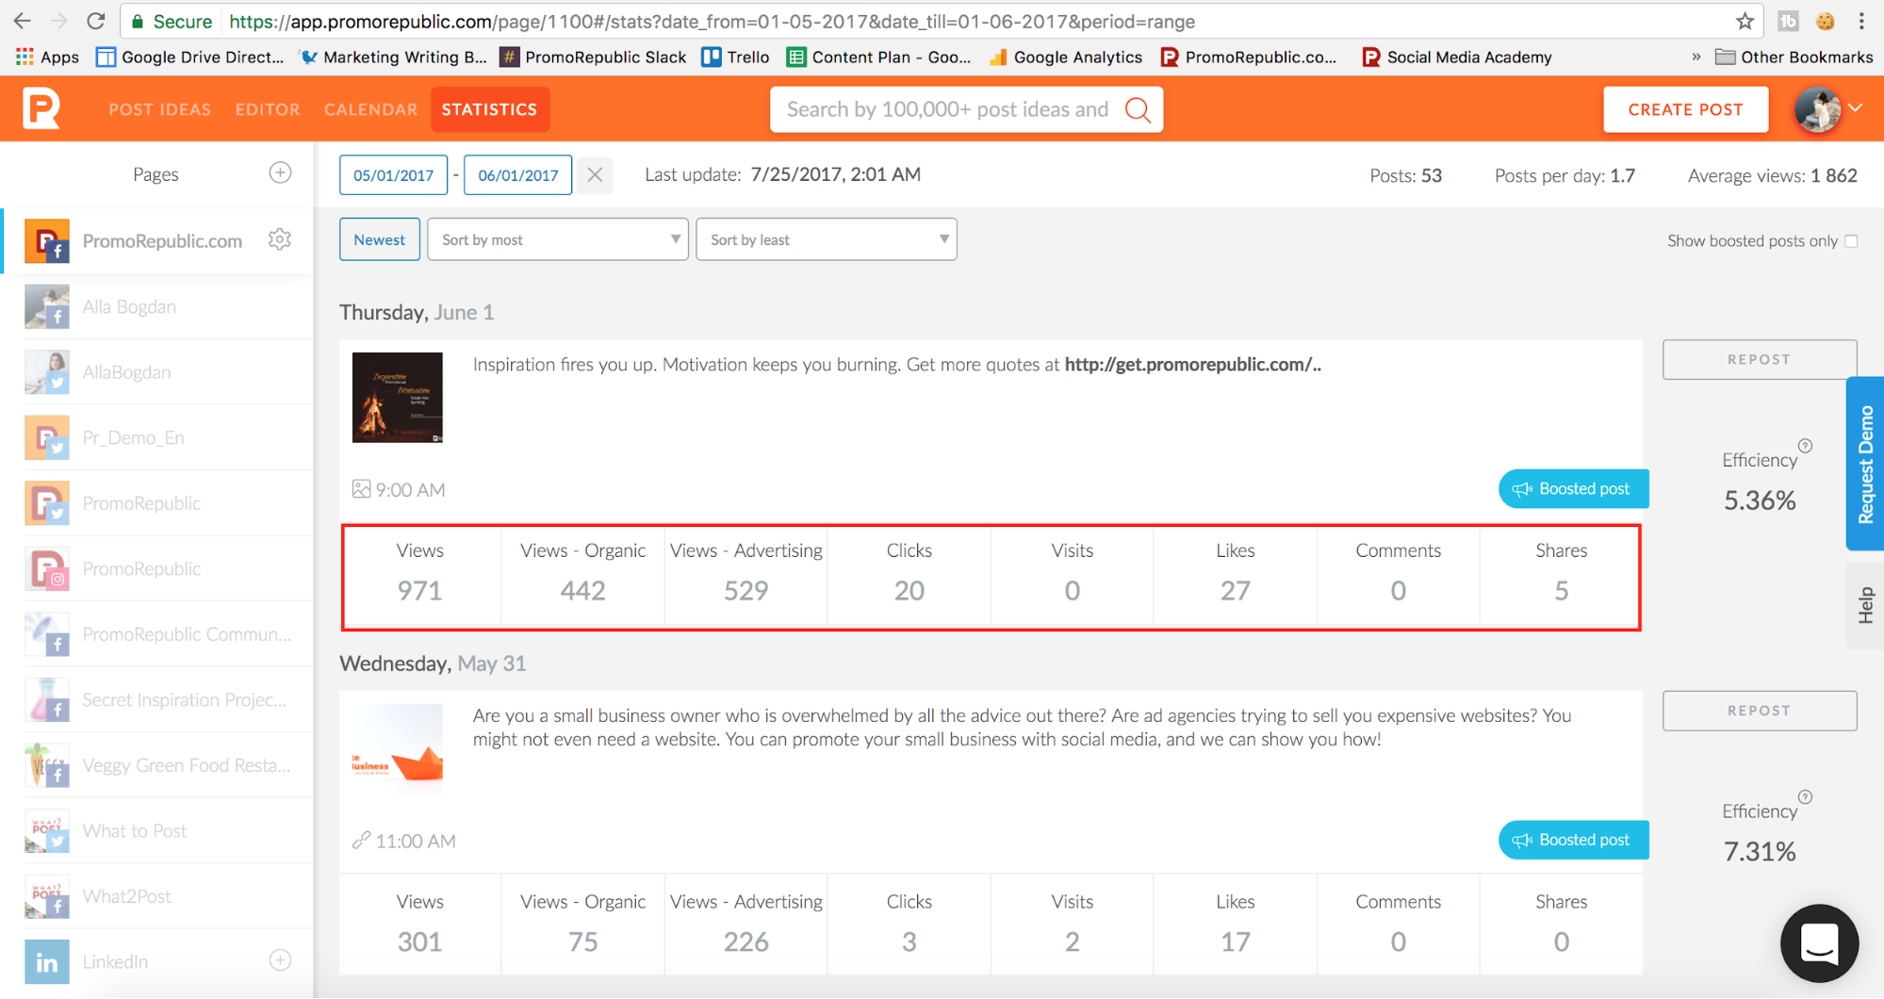The width and height of the screenshot is (1884, 999).
Task: Click the cookie extension icon
Action: pos(1825,21)
